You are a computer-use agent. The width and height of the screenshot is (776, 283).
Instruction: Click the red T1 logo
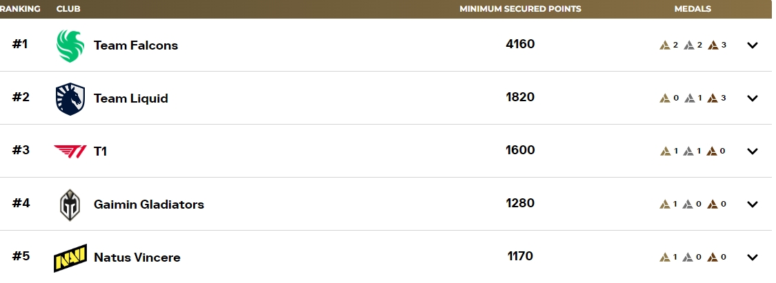tap(70, 151)
